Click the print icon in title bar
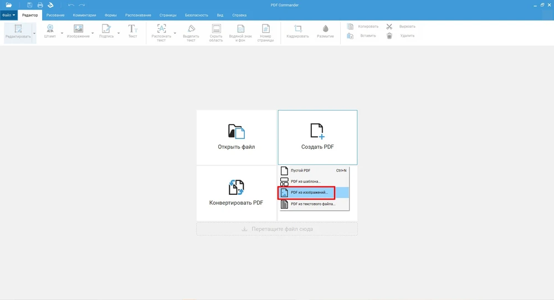The height and width of the screenshot is (300, 554). (x=40, y=5)
